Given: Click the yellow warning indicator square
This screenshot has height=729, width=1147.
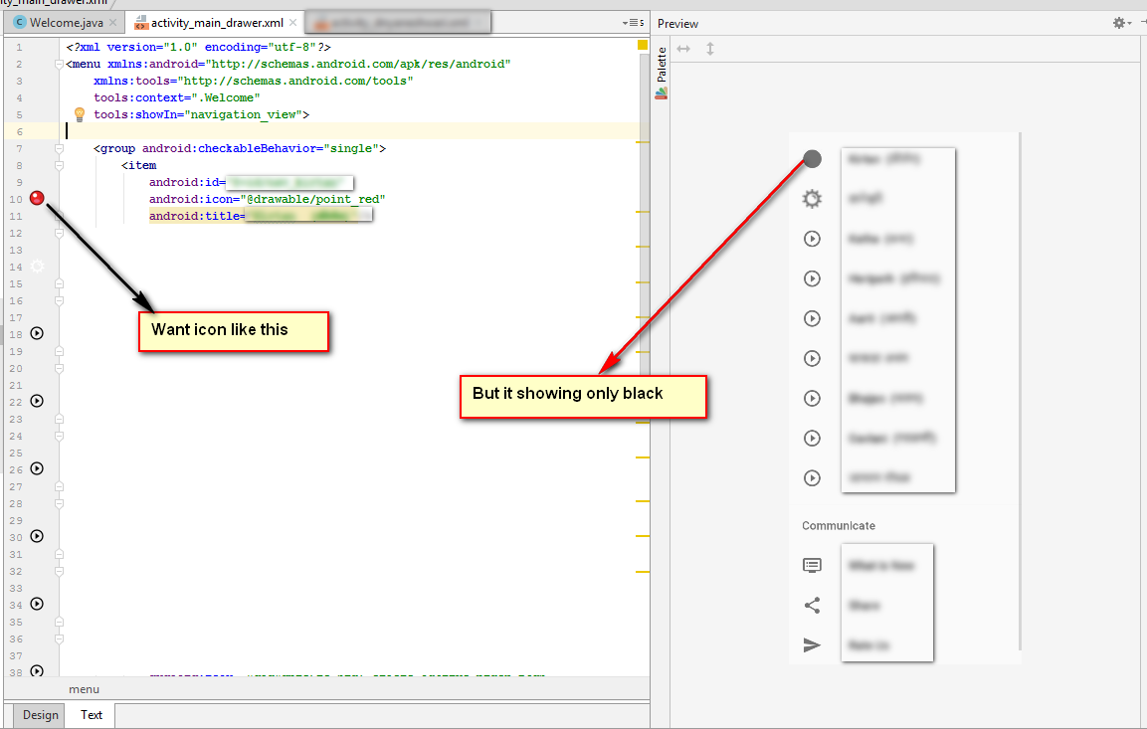Looking at the screenshot, I should pos(642,46).
